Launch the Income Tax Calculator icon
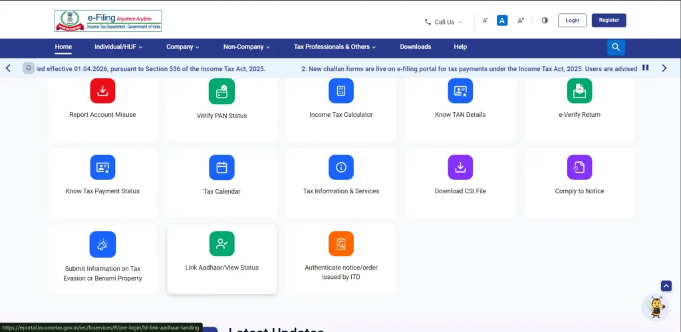Screen dimensions: 681x332 (340, 91)
